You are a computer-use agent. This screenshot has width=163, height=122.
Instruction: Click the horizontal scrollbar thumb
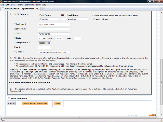pyautogui.click(x=80, y=117)
